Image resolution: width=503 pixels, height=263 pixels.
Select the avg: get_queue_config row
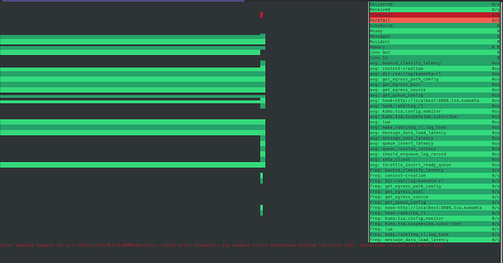click(434, 95)
